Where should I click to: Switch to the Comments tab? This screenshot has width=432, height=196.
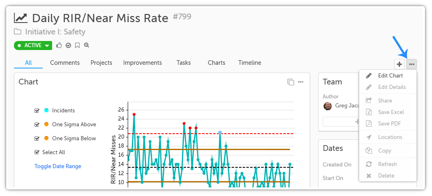point(65,63)
